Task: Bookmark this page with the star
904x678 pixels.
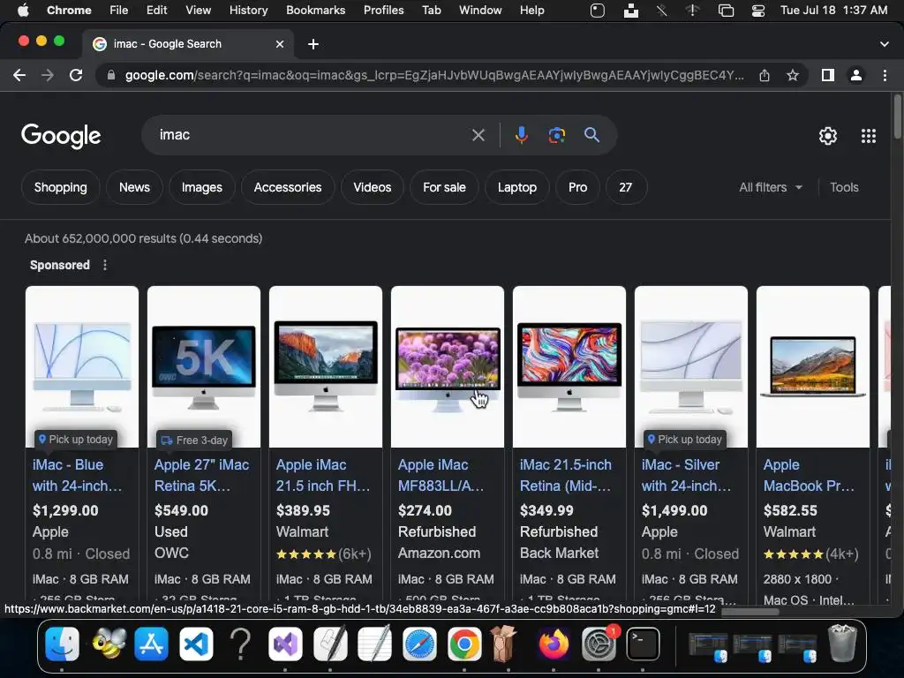Action: point(793,75)
